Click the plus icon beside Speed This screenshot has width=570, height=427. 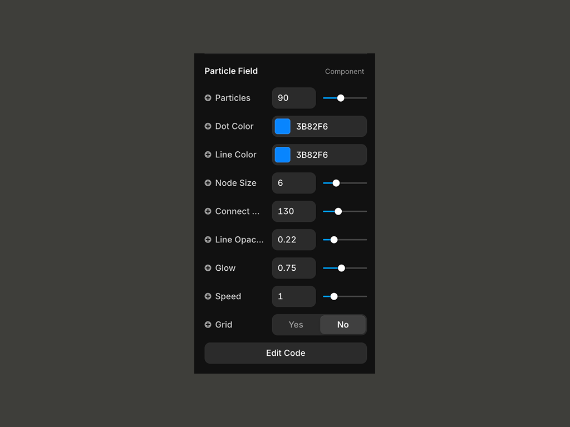(x=208, y=296)
